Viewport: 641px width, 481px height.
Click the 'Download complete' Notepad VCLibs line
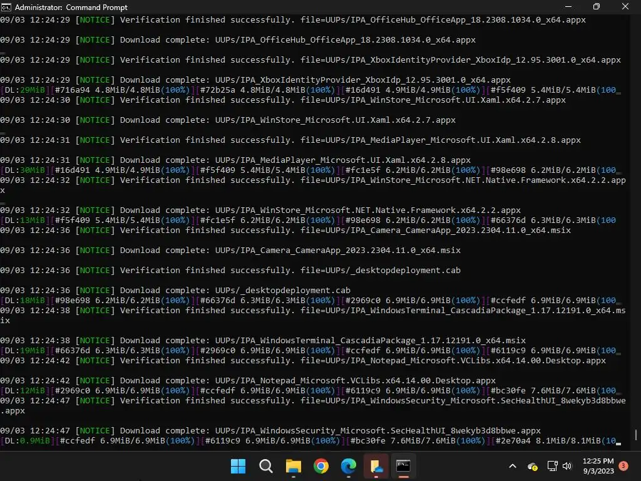(x=248, y=380)
